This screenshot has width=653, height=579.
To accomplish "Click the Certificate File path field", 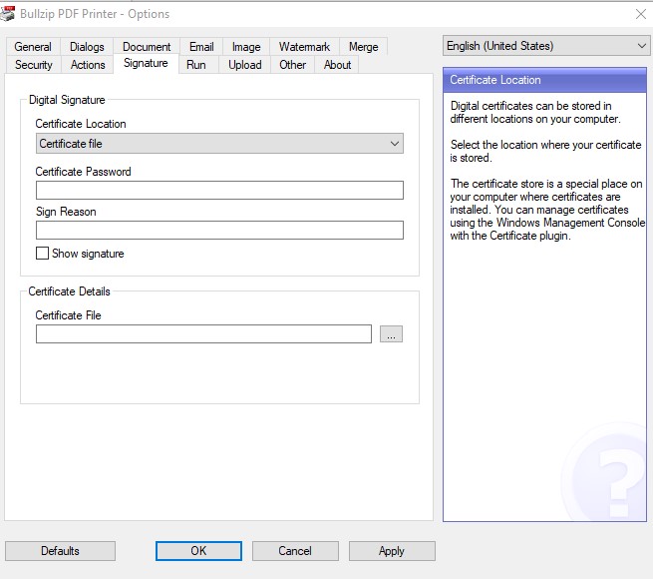I will coord(203,334).
